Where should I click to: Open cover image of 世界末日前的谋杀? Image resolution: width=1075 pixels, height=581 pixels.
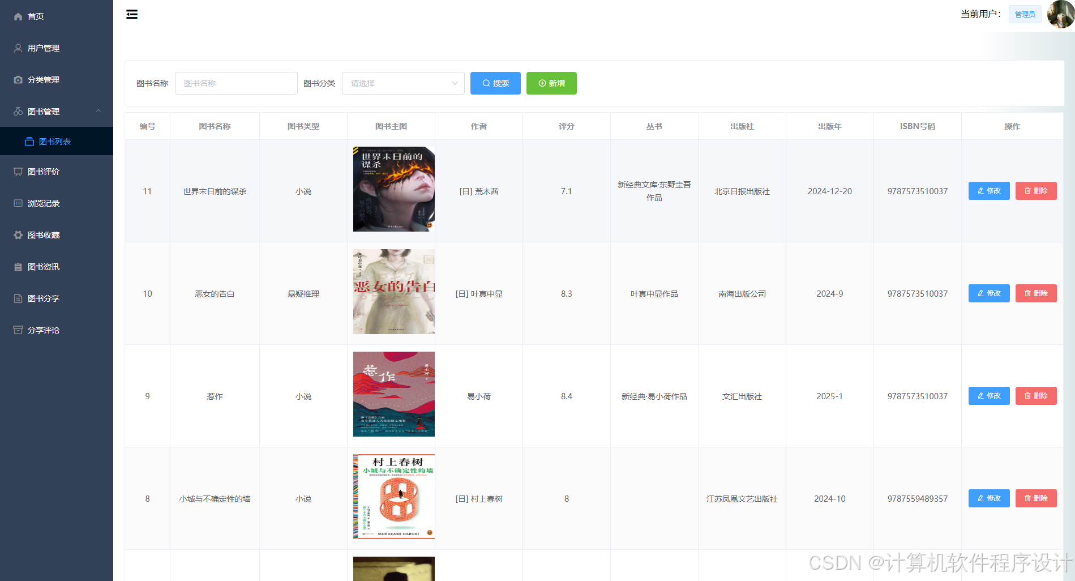(x=394, y=189)
